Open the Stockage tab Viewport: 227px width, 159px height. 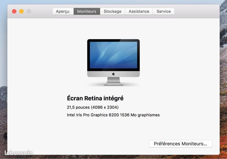point(112,11)
